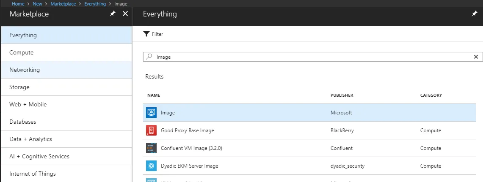Click the New breadcrumb link

coord(37,4)
